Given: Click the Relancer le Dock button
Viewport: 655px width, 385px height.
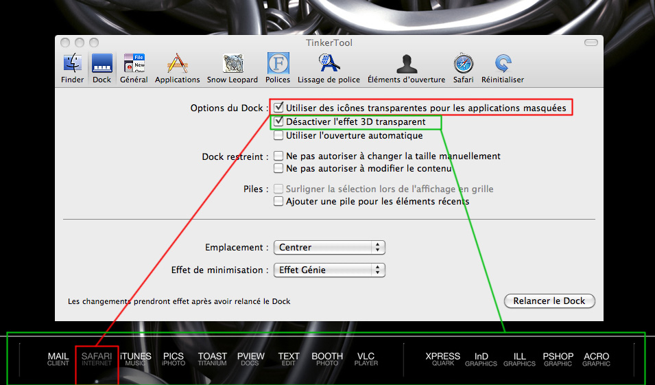Looking at the screenshot, I should (x=549, y=301).
